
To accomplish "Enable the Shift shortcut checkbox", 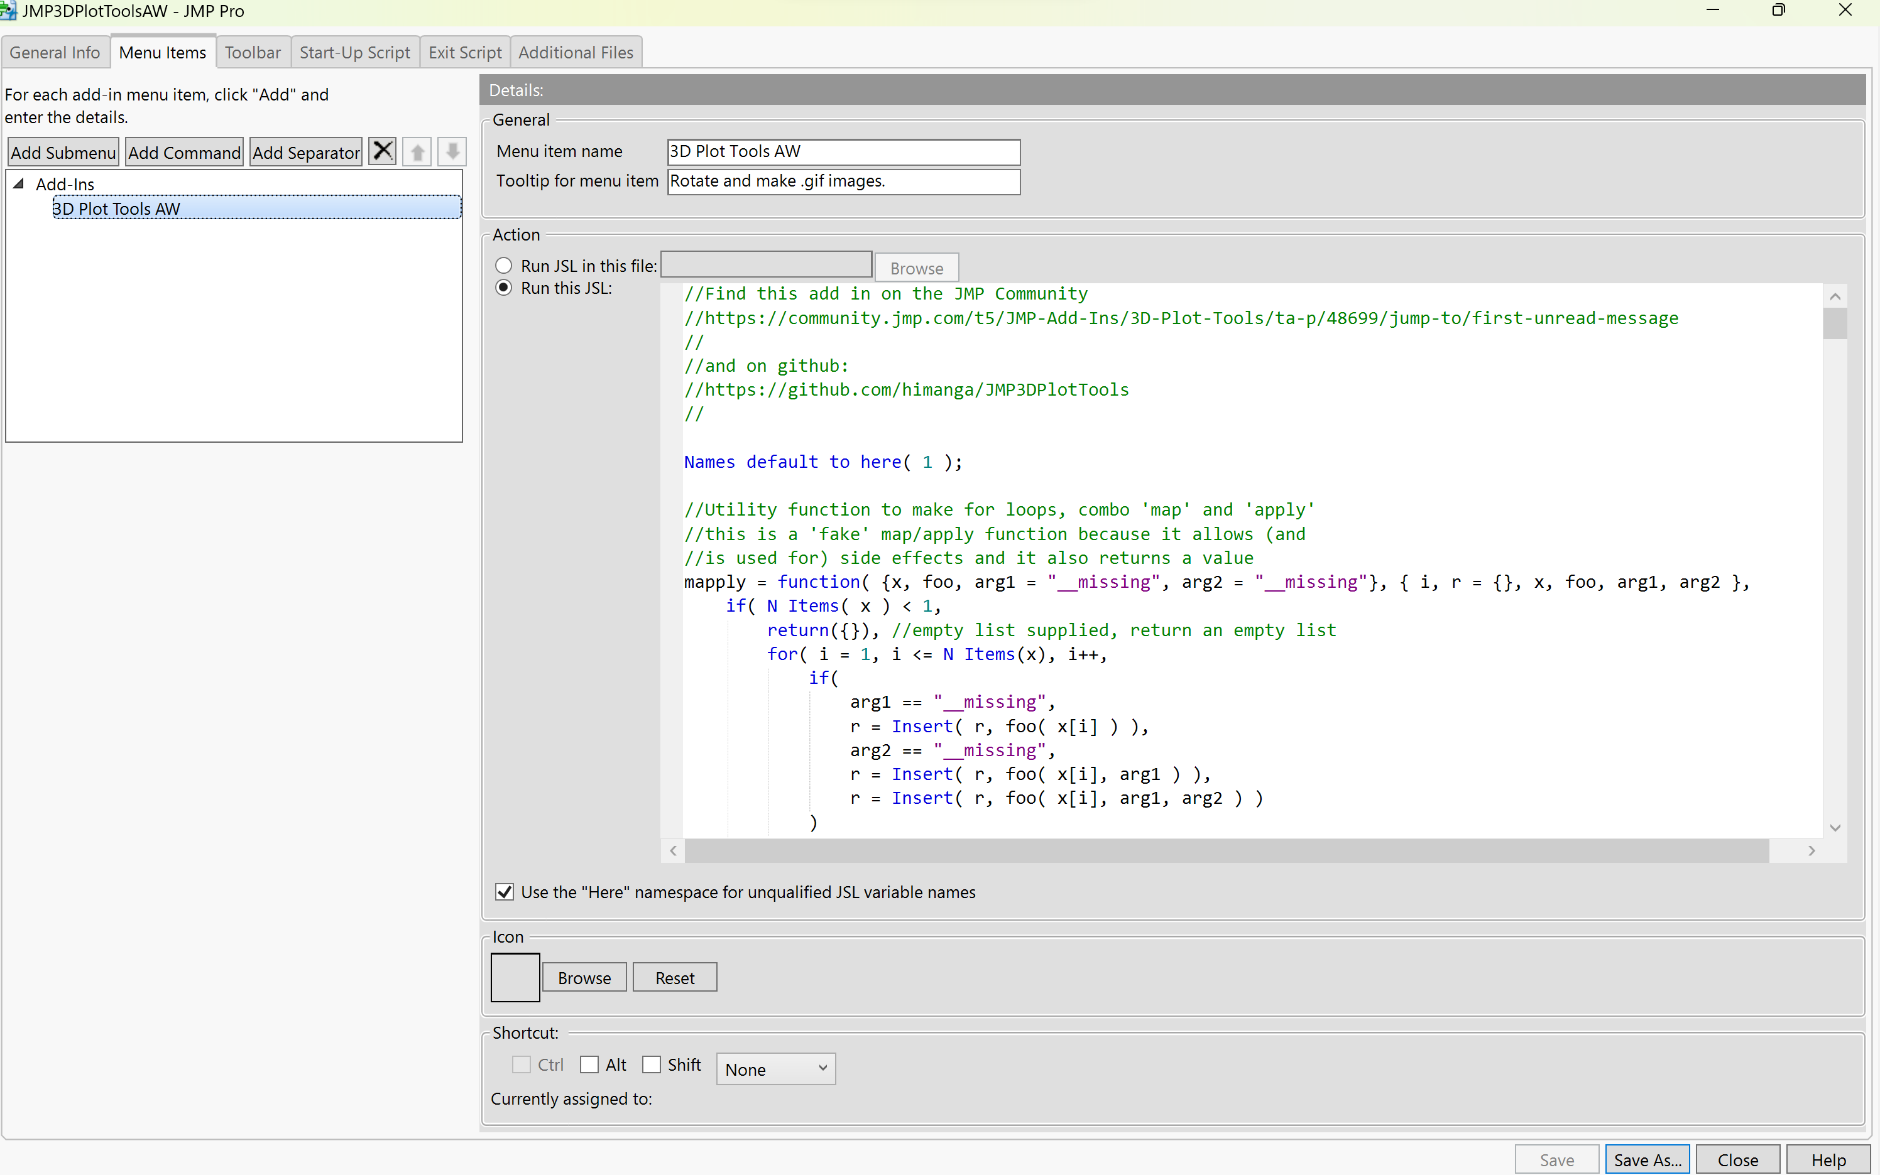I will (652, 1064).
